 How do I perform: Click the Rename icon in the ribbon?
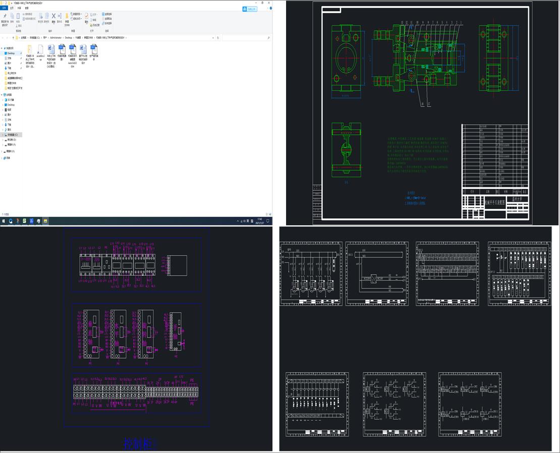point(60,17)
